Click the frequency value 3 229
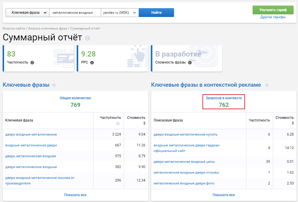 pyautogui.click(x=117, y=134)
